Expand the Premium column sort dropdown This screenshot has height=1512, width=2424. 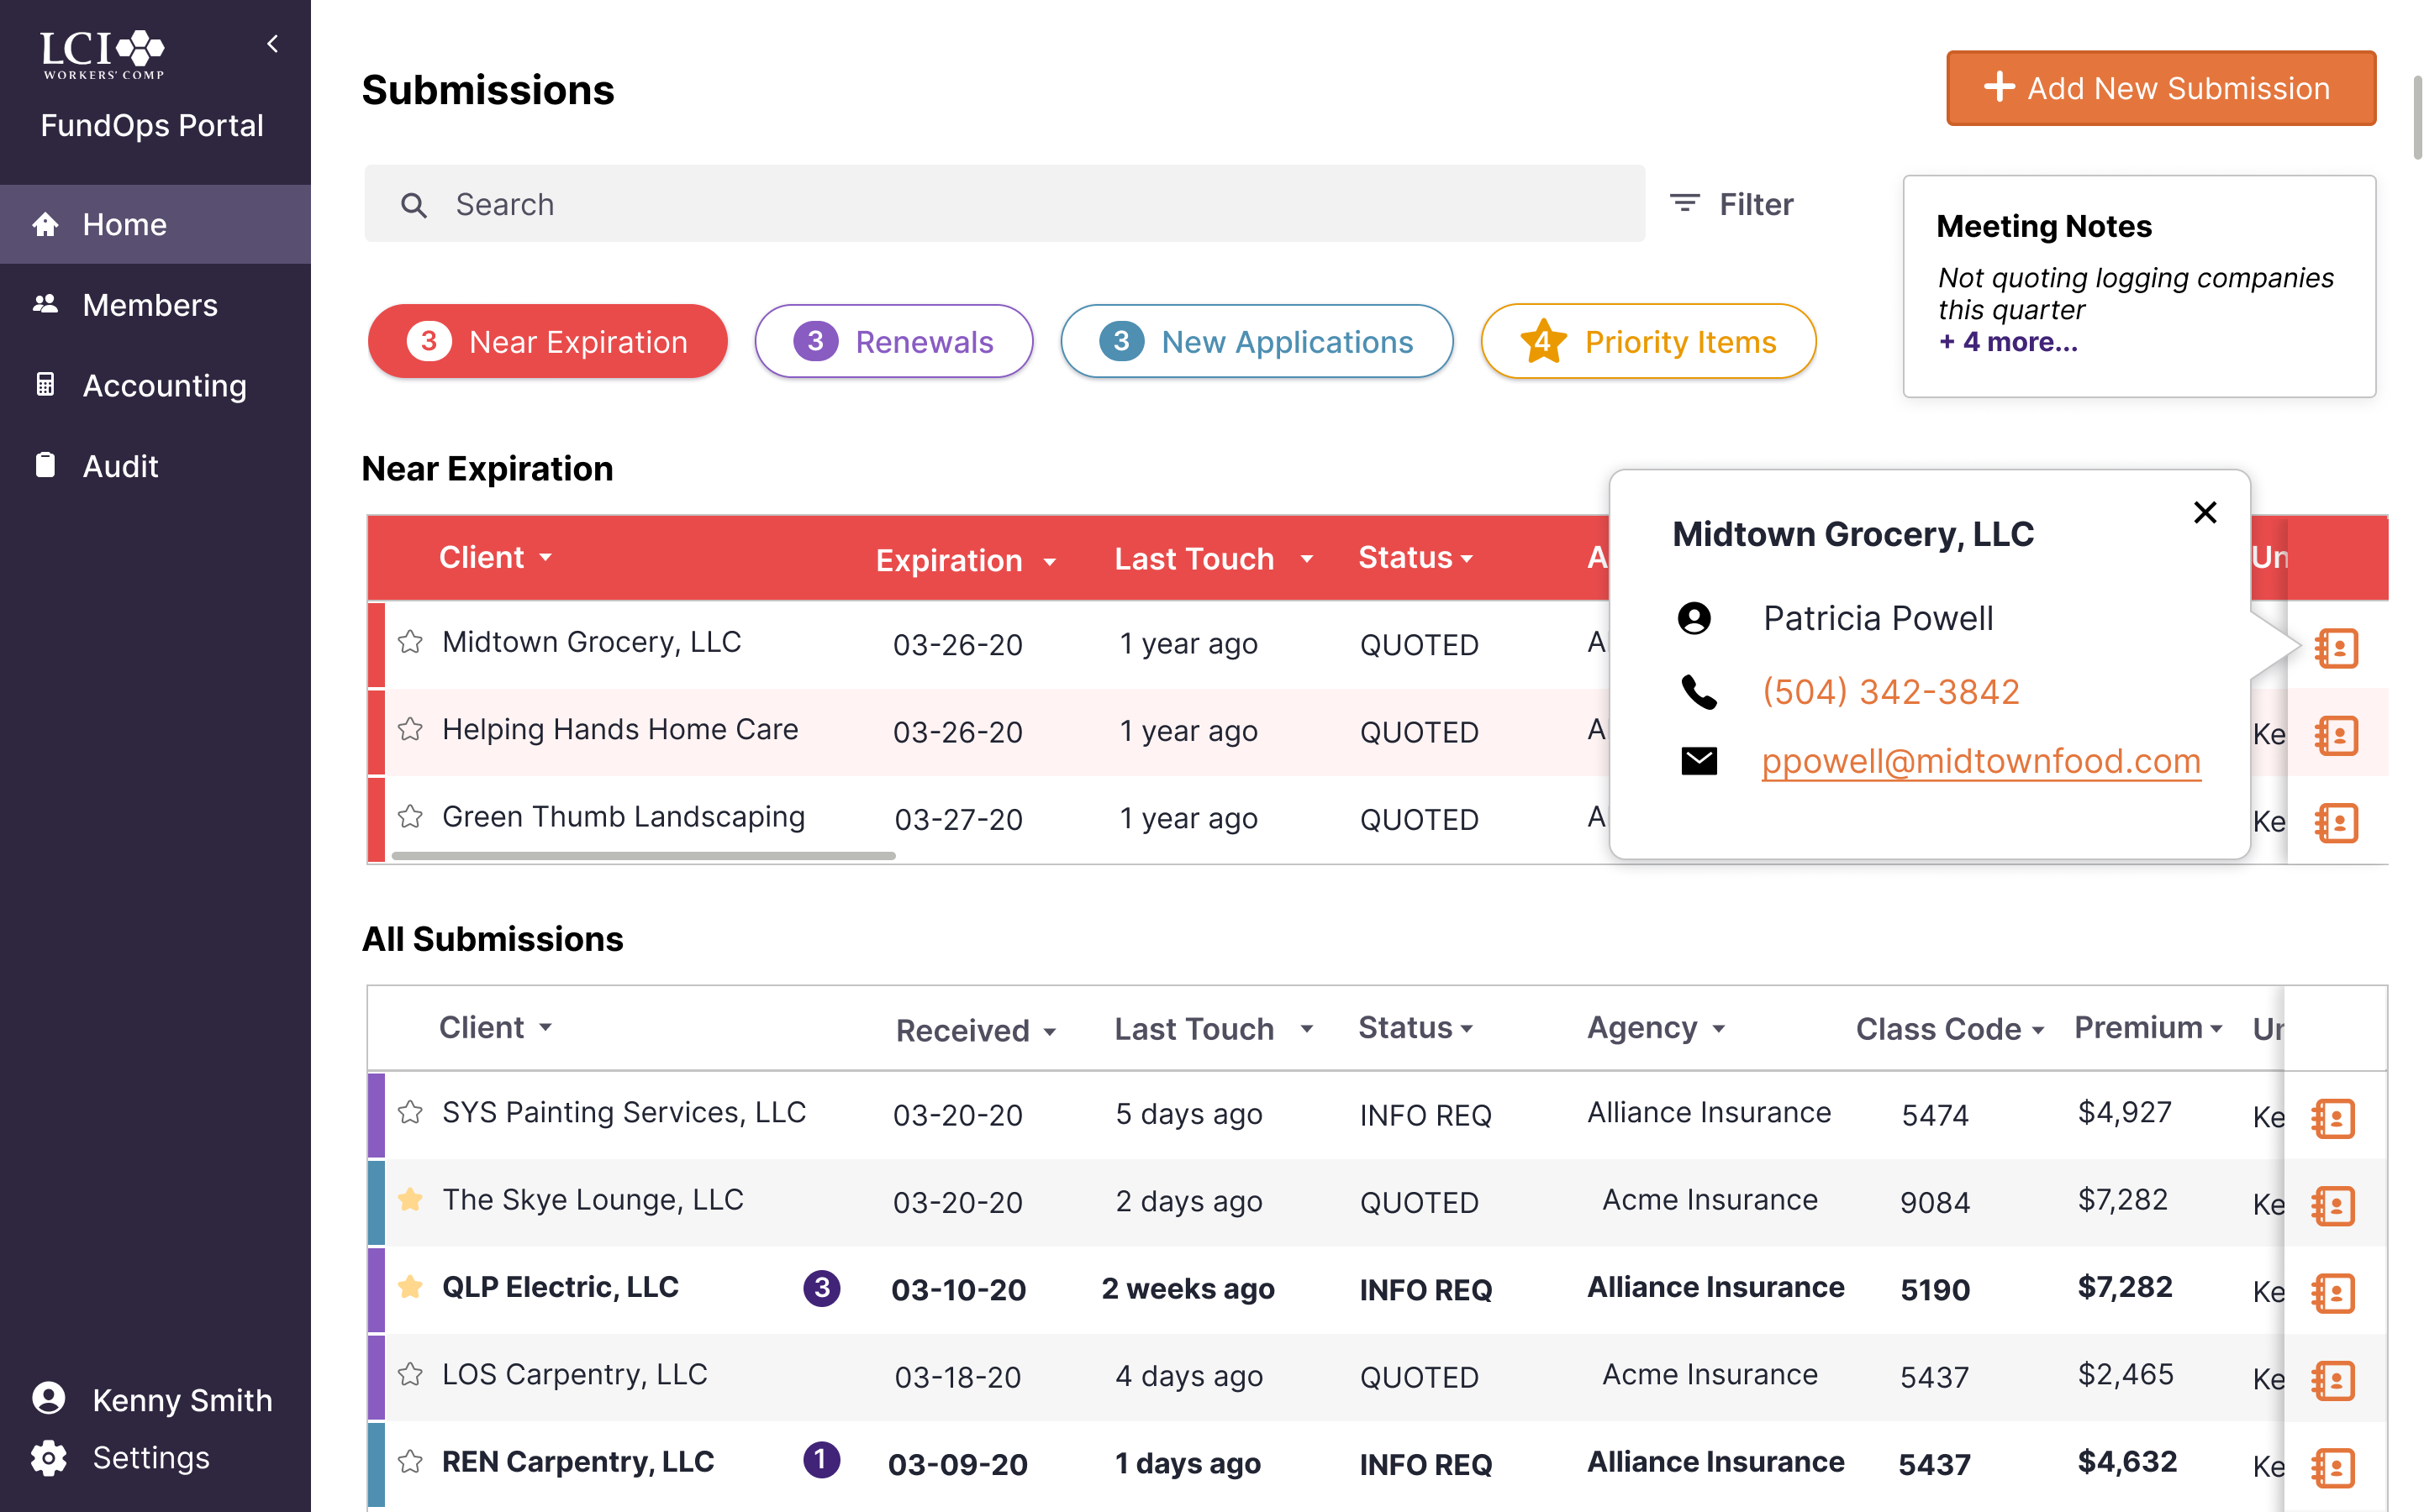pos(2217,1029)
